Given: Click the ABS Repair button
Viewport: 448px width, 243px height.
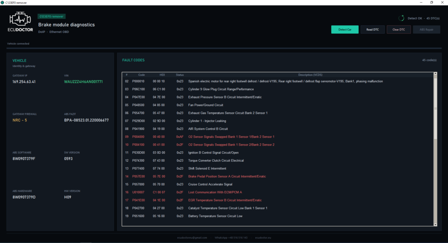Looking at the screenshot, I should click(426, 29).
